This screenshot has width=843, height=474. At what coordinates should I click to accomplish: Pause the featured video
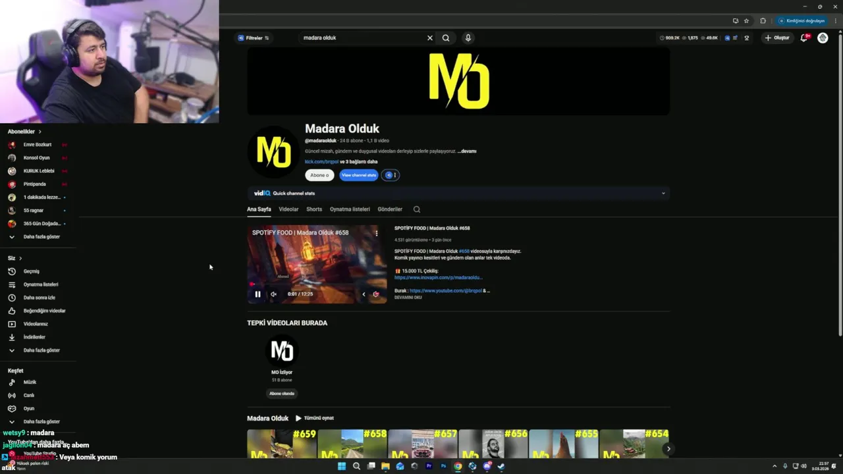coord(258,294)
